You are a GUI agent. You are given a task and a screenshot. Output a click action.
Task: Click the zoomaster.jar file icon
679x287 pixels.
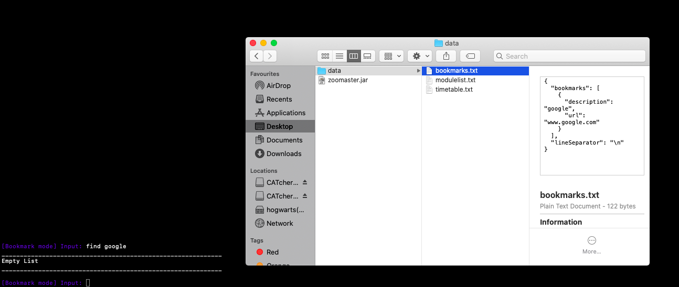point(322,80)
